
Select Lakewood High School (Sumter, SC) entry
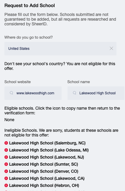44,164
